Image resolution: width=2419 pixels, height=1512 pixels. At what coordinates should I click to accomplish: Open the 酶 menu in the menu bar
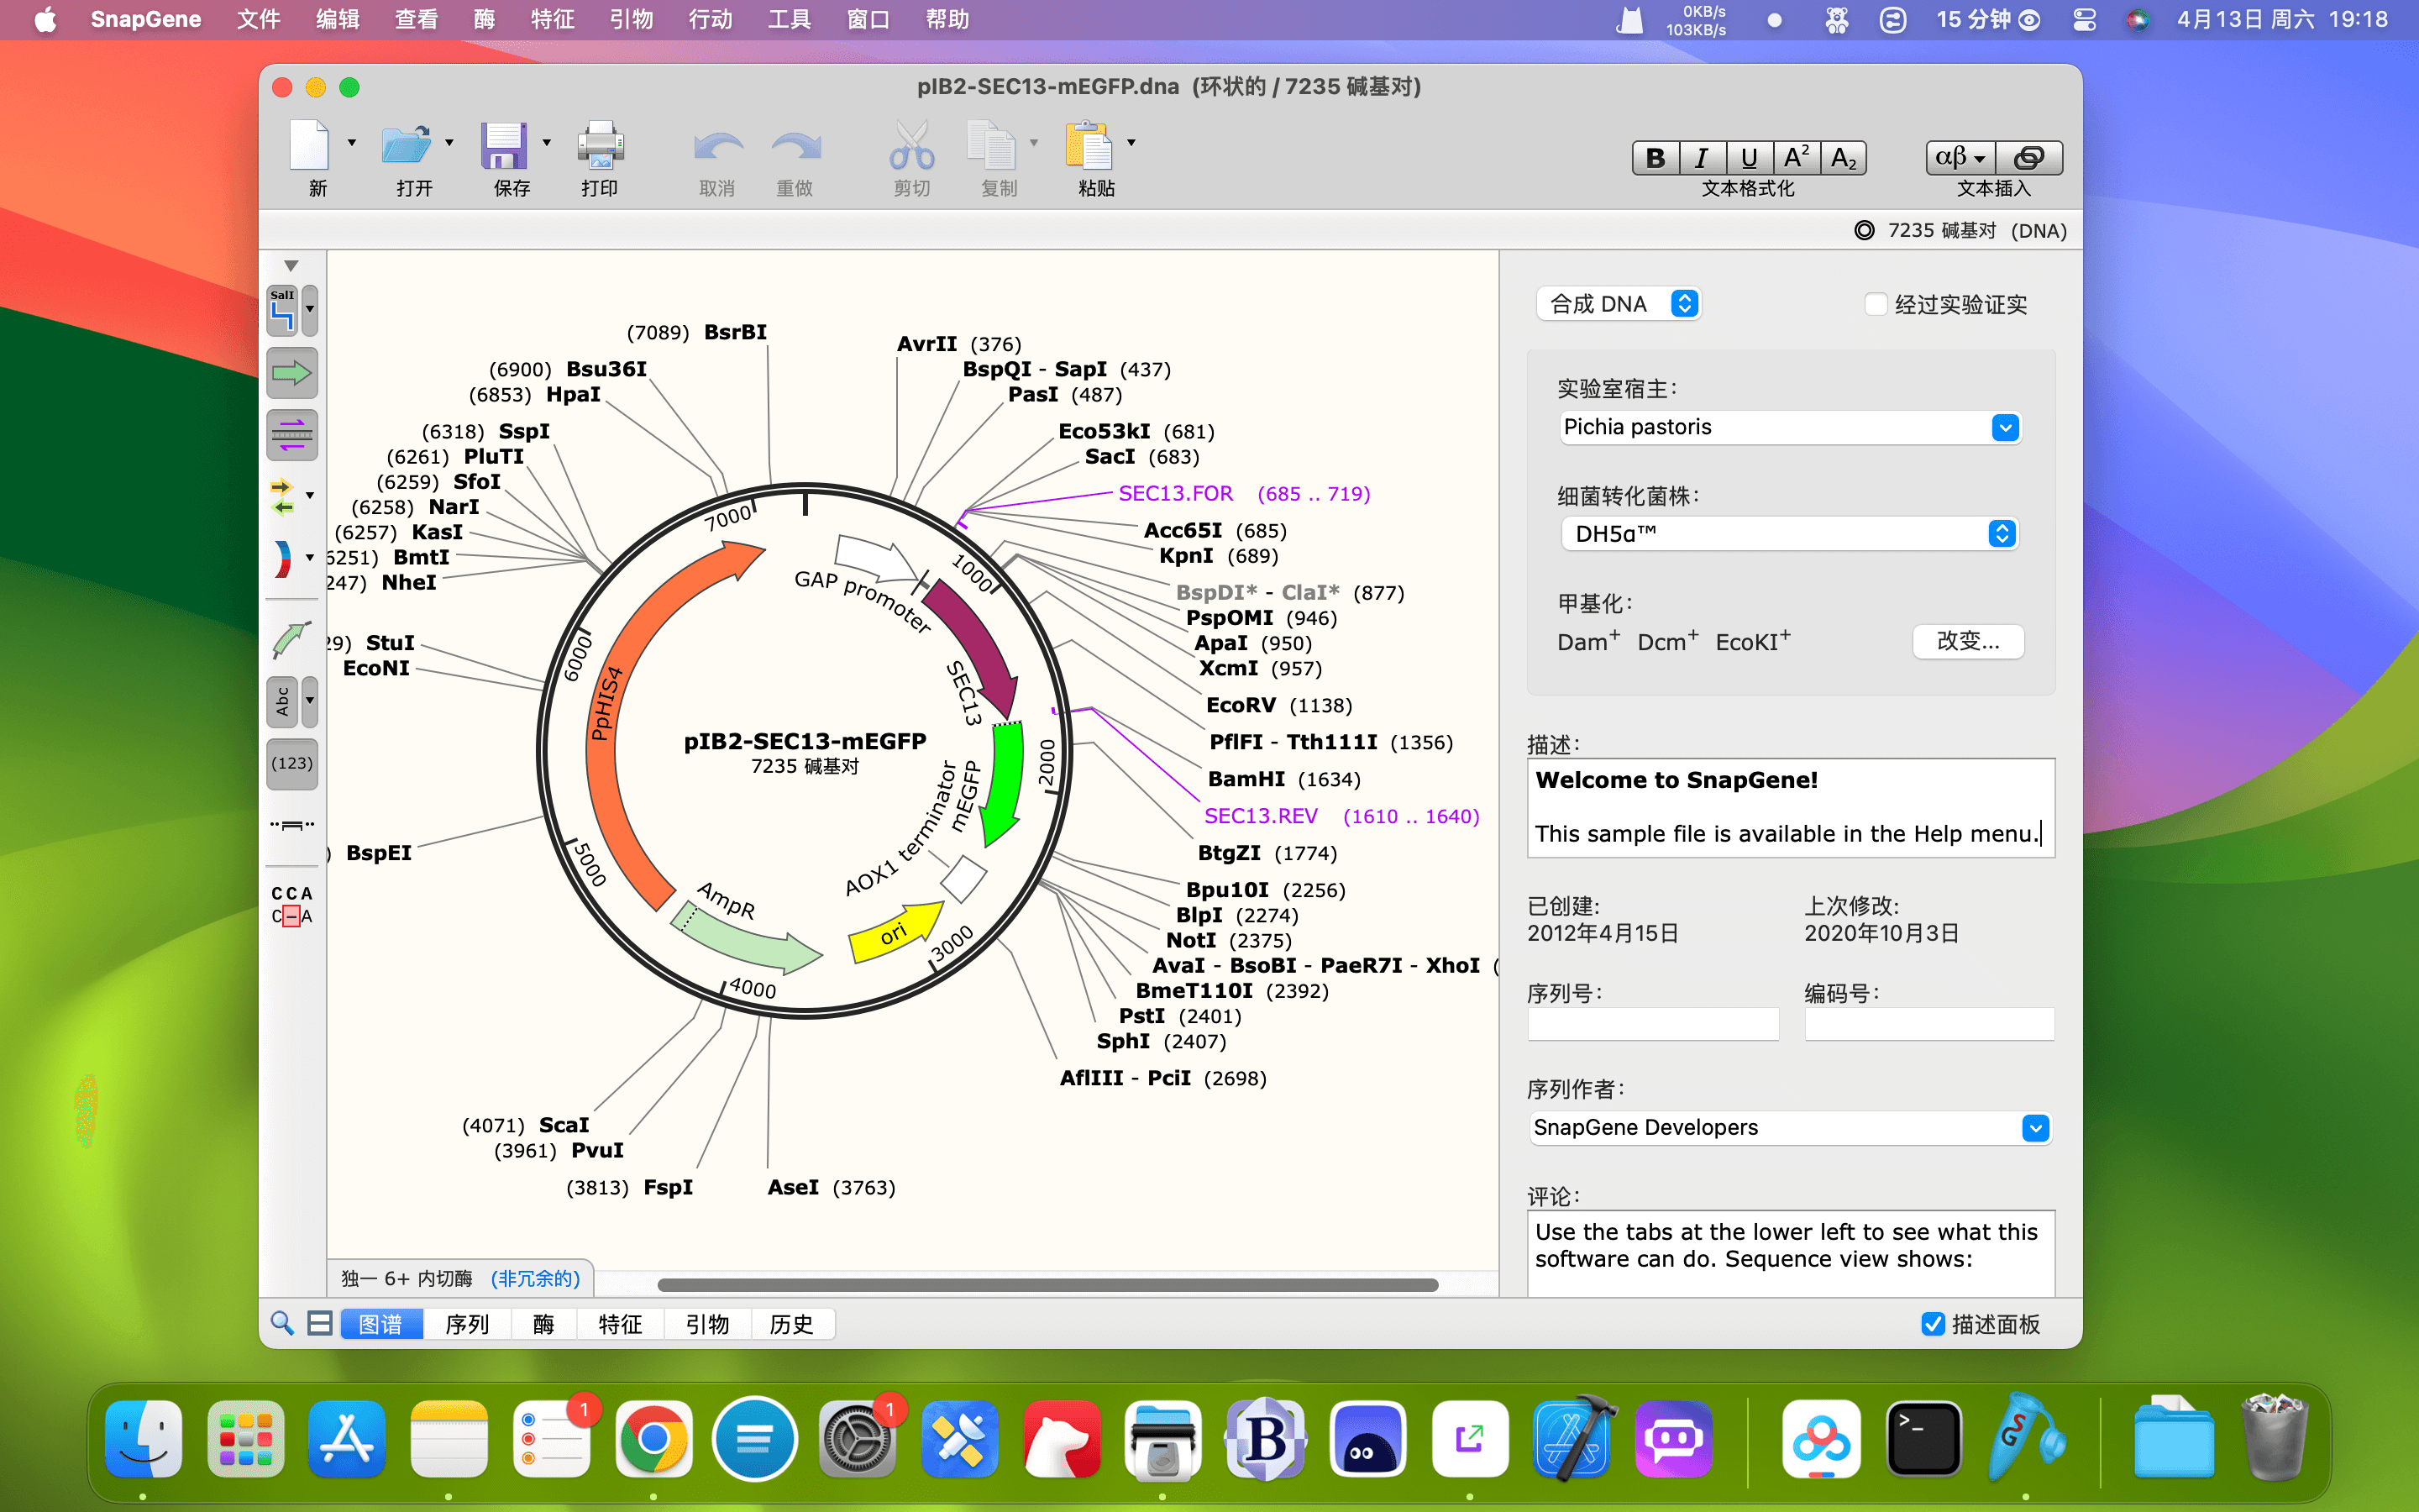(x=485, y=19)
